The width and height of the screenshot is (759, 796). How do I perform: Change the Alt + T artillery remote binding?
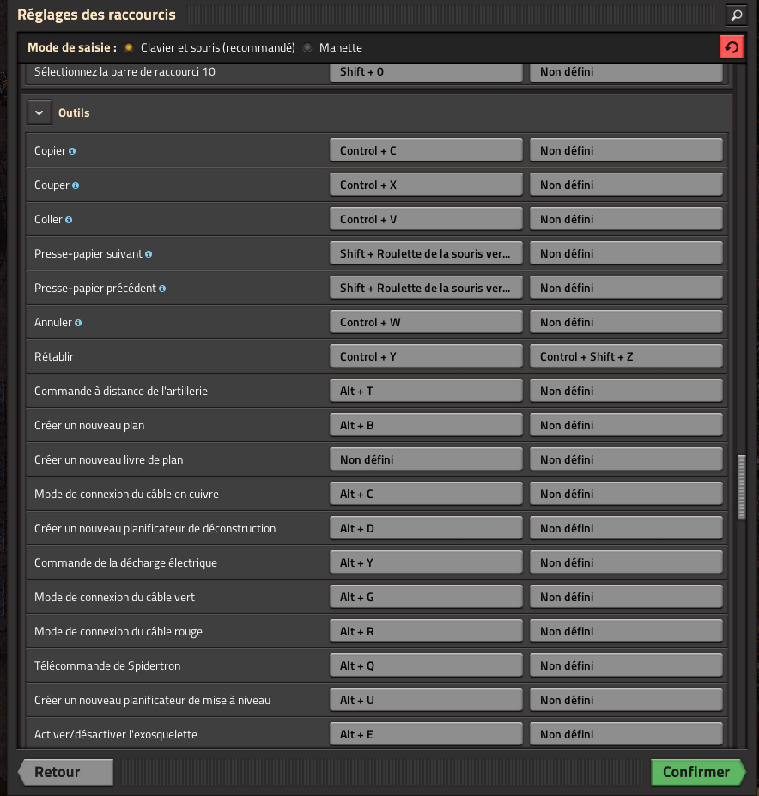point(426,391)
